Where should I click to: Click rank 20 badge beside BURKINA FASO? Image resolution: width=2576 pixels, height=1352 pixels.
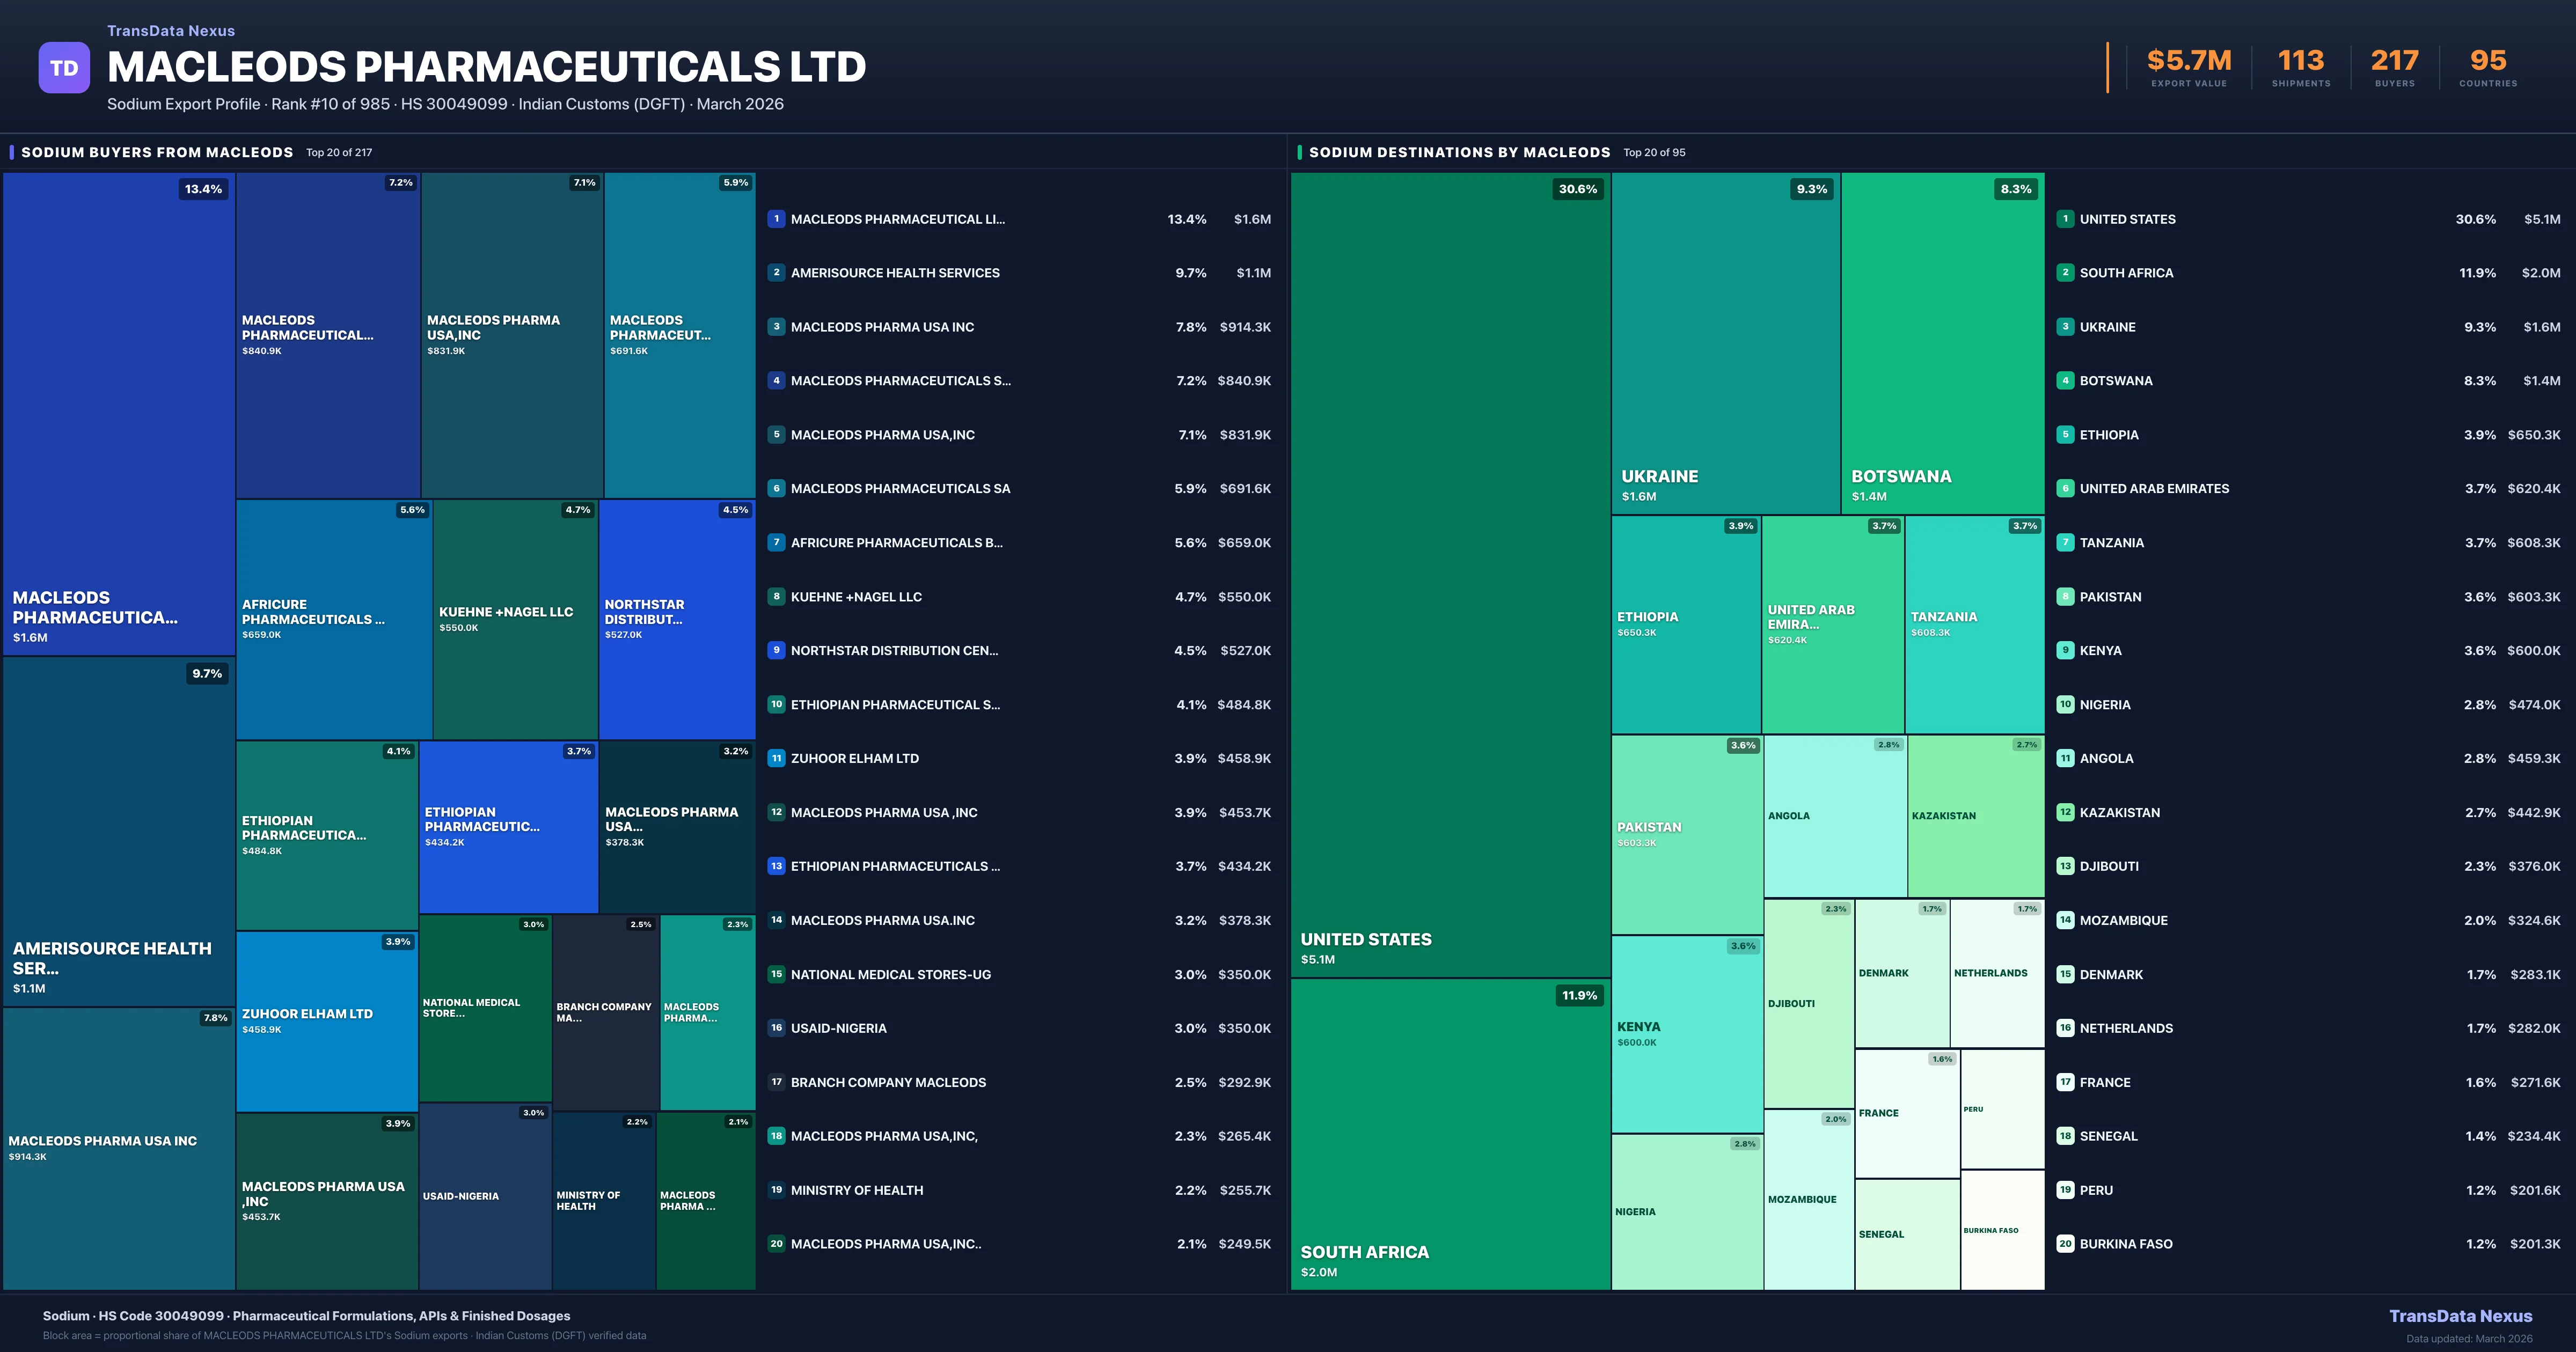click(2065, 1244)
